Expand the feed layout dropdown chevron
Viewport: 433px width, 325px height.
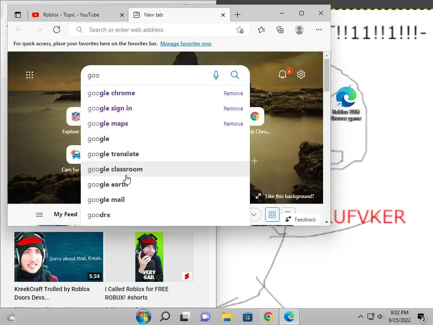pos(254,215)
